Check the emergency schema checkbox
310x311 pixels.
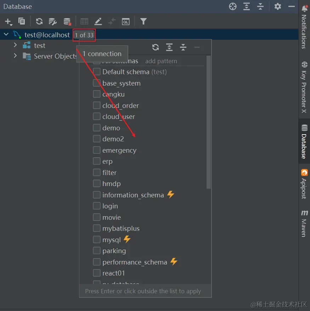tap(97, 150)
